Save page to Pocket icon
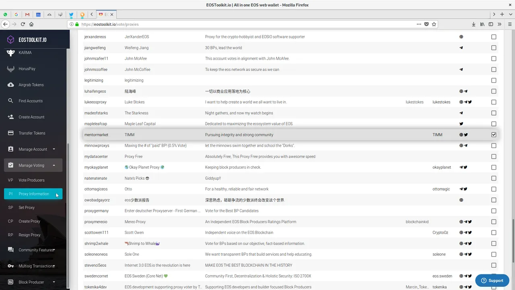The height and width of the screenshot is (290, 515). (426, 24)
